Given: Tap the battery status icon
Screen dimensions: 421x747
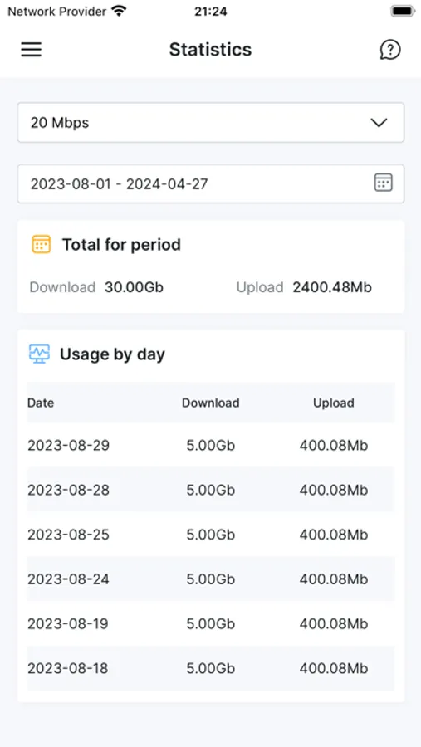Looking at the screenshot, I should point(403,11).
